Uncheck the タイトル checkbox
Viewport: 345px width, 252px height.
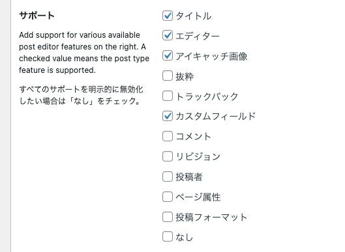pyautogui.click(x=168, y=16)
